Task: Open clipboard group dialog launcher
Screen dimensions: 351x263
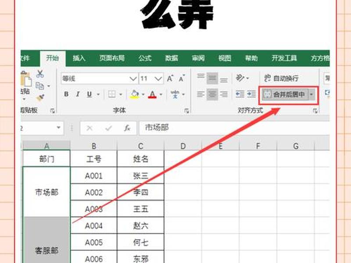Action: pos(52,111)
